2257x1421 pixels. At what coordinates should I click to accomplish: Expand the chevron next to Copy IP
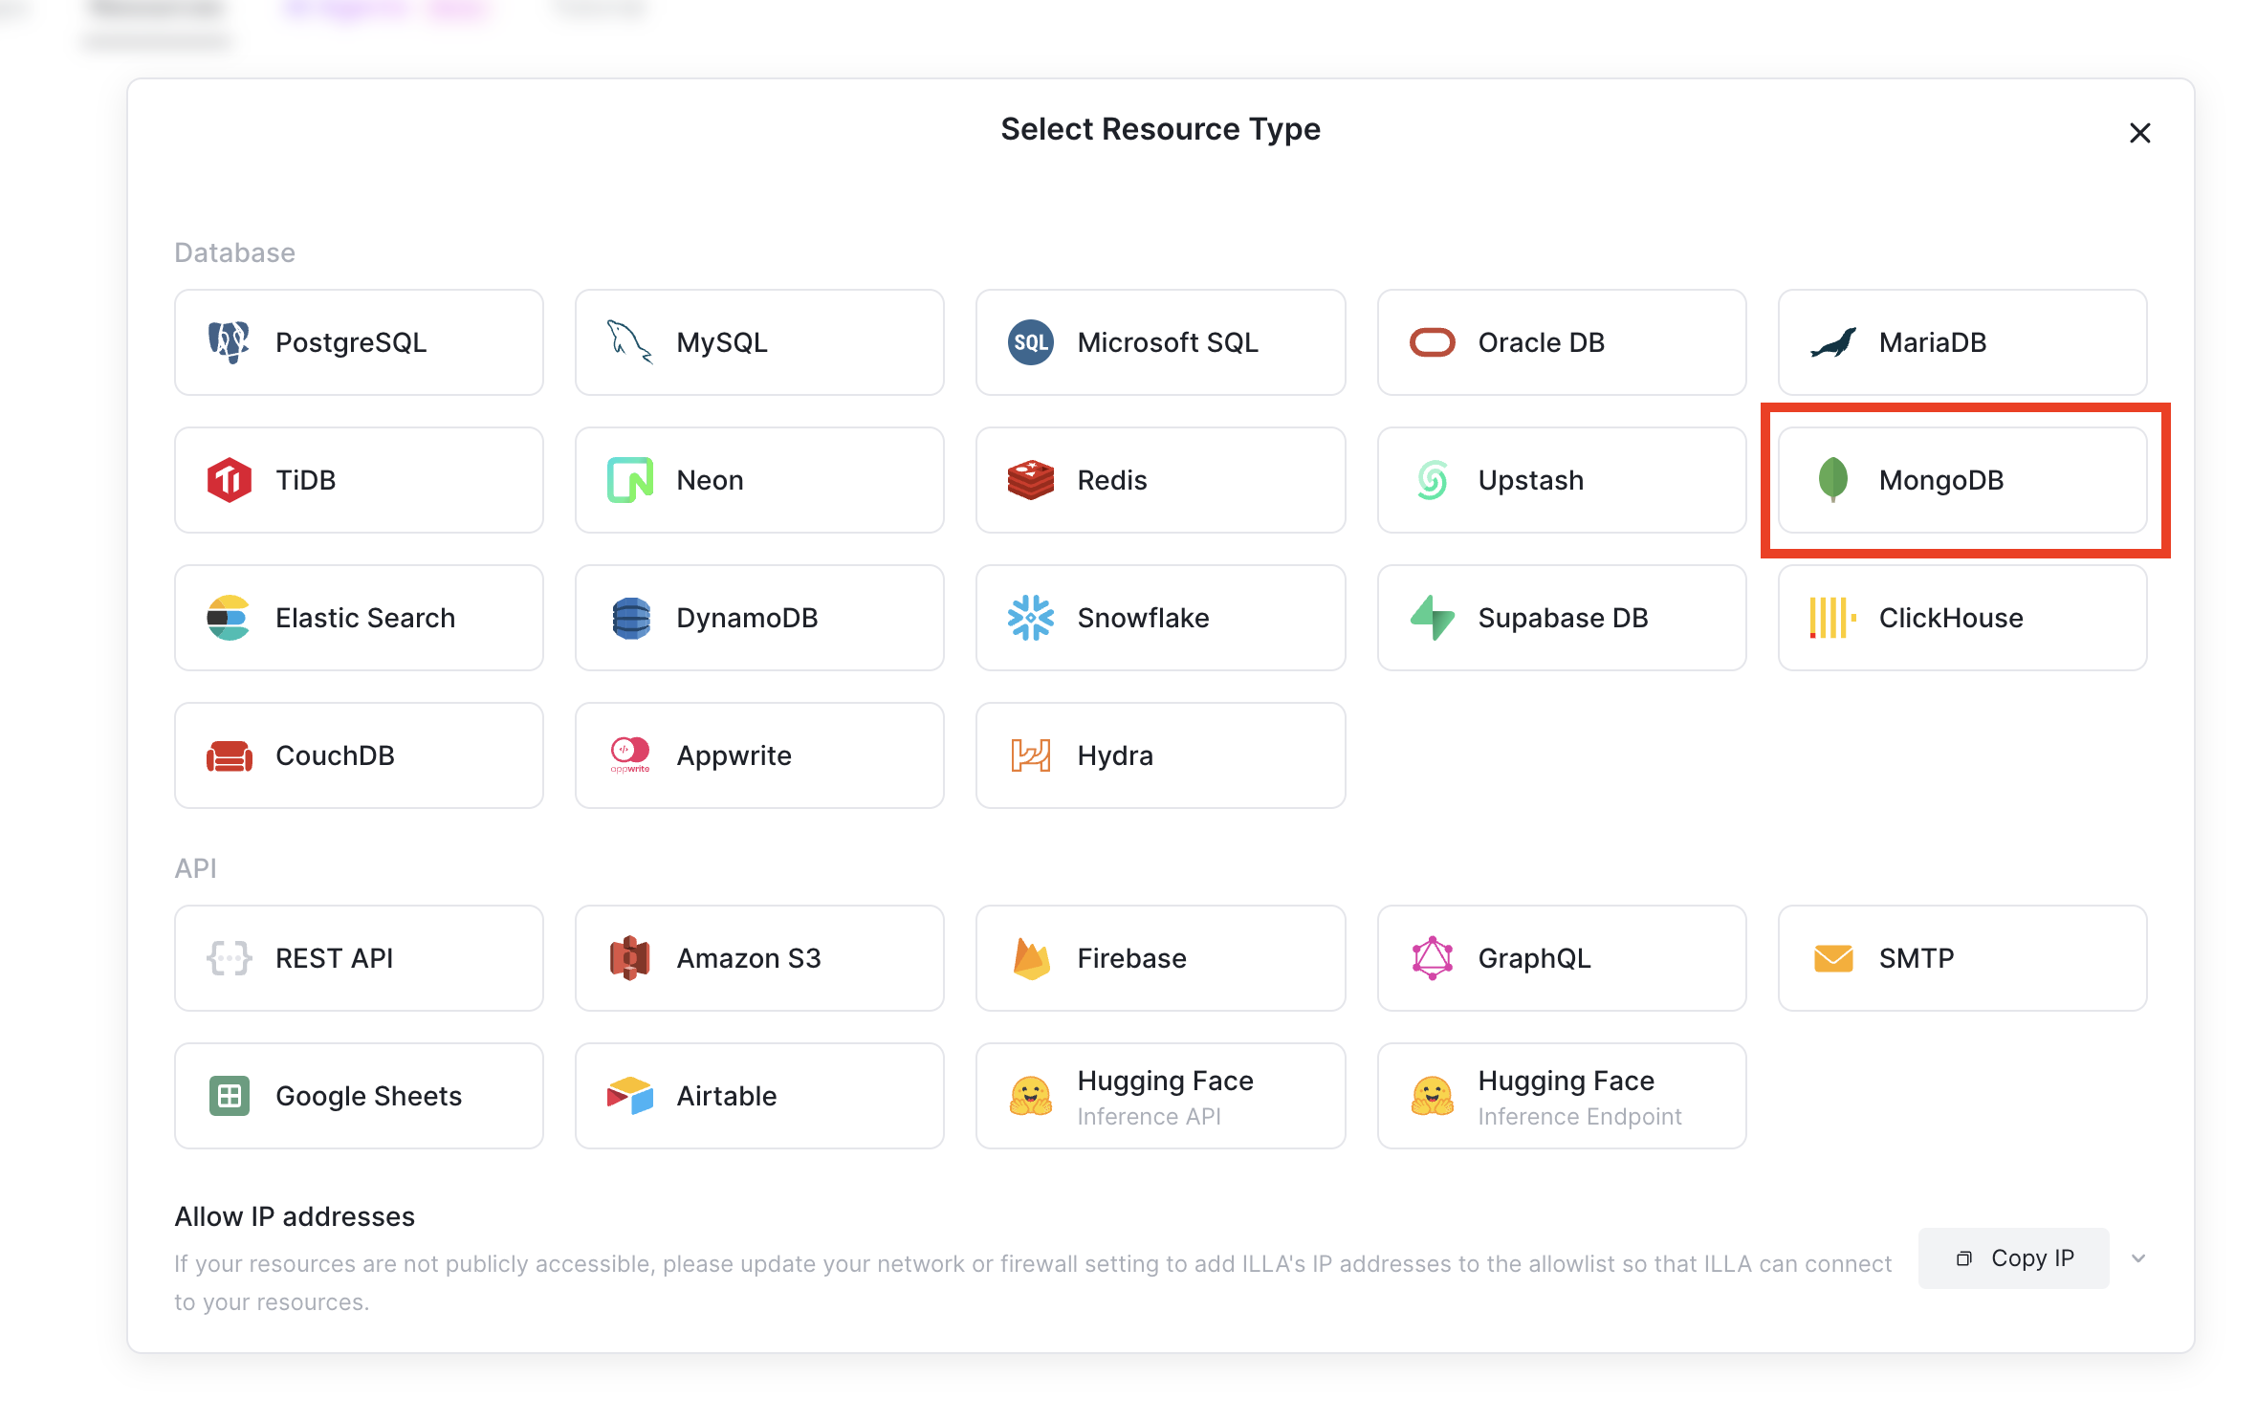[2139, 1257]
